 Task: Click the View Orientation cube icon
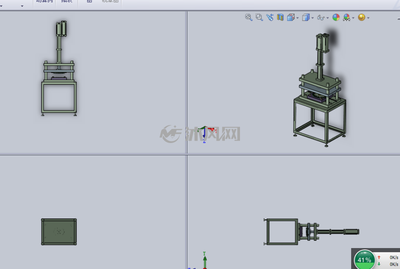coord(291,18)
